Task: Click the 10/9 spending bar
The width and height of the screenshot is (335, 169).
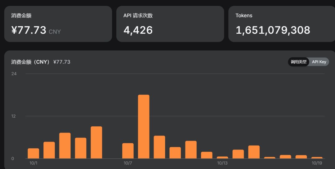Action: tap(159, 147)
